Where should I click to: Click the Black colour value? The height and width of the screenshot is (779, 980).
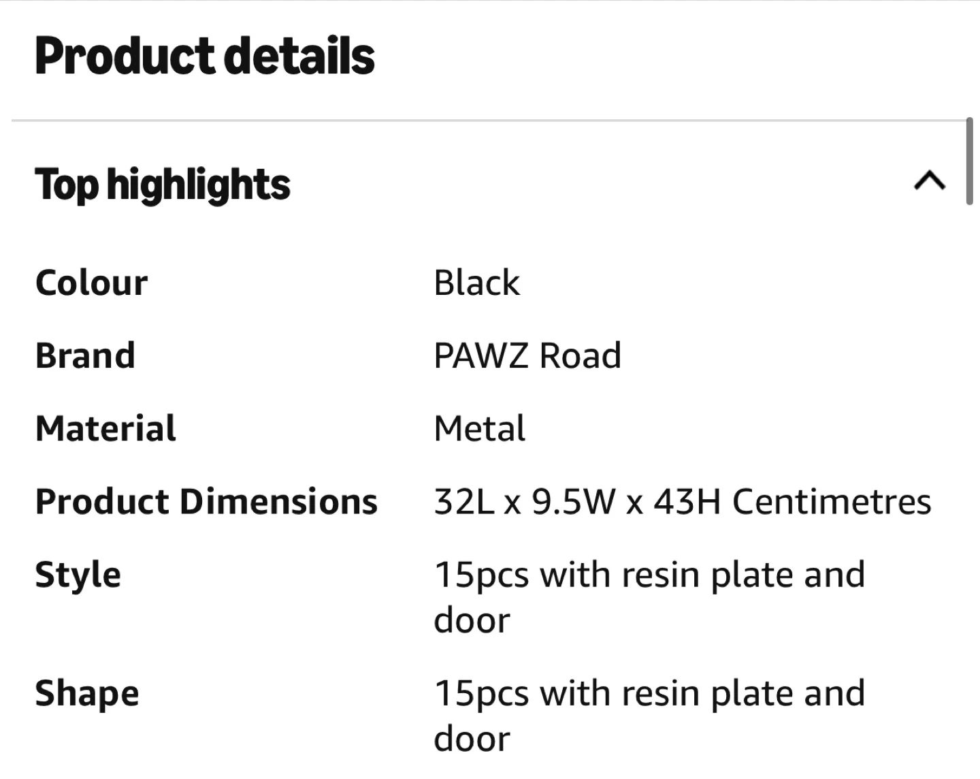pos(476,283)
